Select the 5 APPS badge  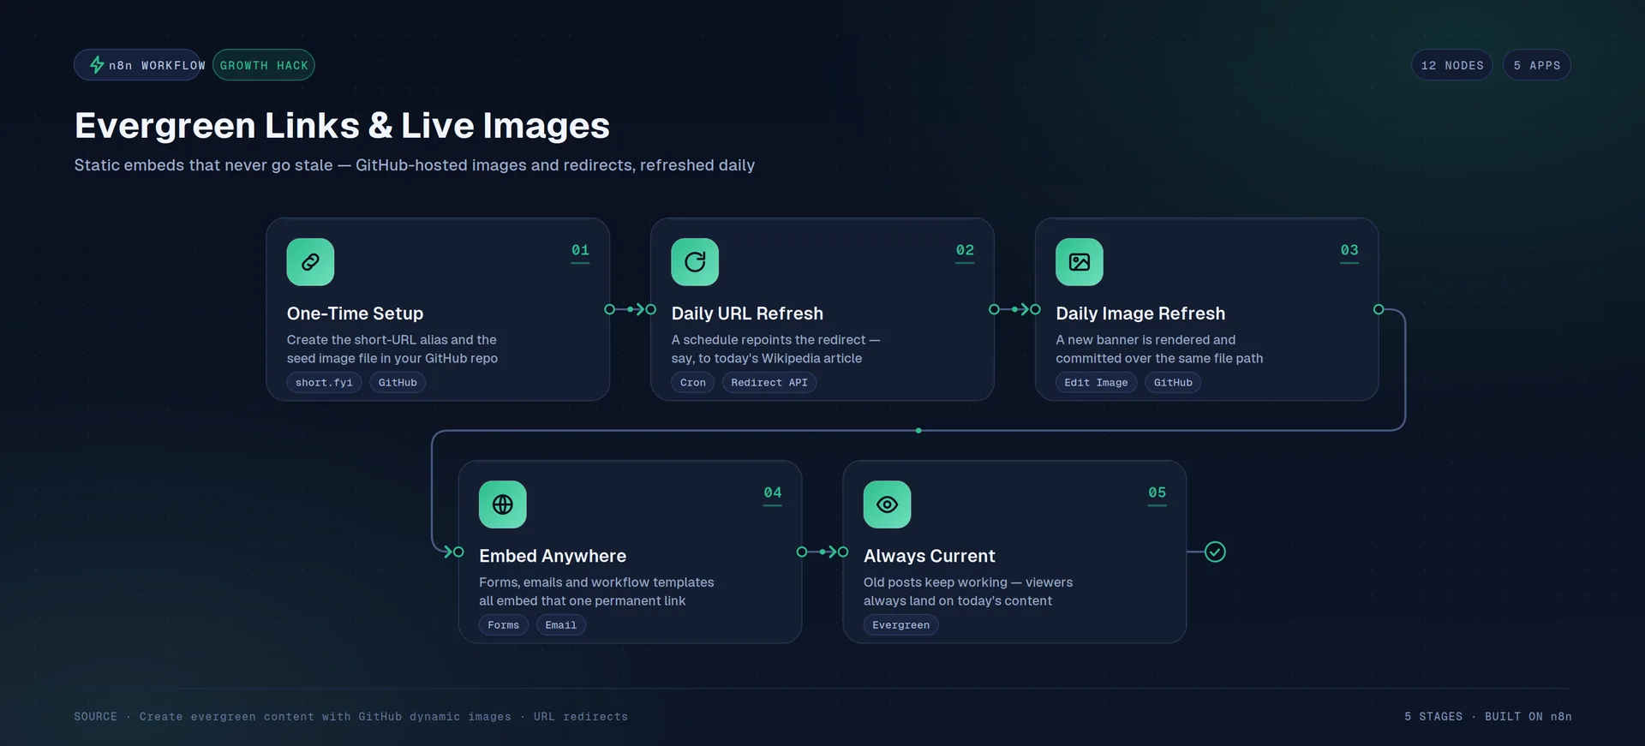point(1537,65)
